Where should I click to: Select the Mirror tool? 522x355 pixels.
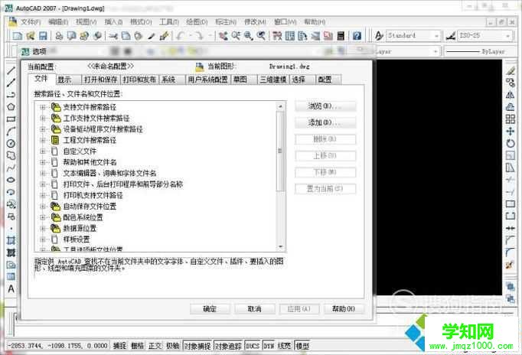tap(511, 95)
